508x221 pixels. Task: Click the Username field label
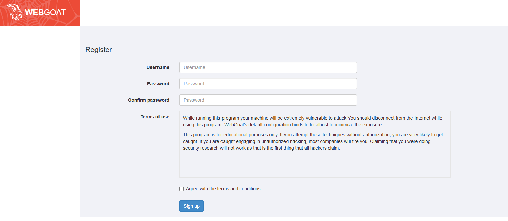[x=158, y=67]
